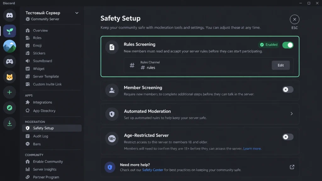This screenshot has width=322, height=181.
Task: Open the cat avatar server
Action: [9, 77]
